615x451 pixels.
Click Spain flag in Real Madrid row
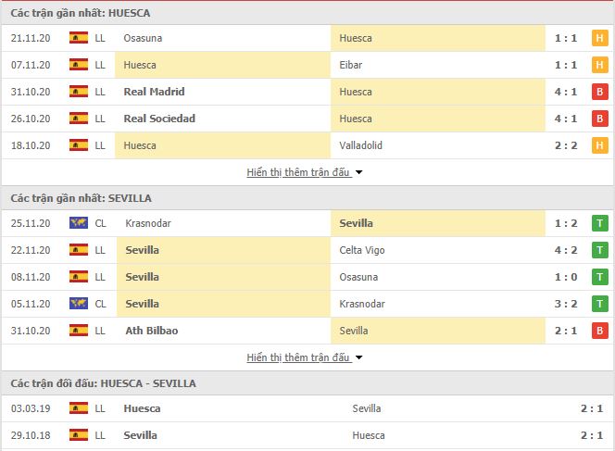pos(79,92)
